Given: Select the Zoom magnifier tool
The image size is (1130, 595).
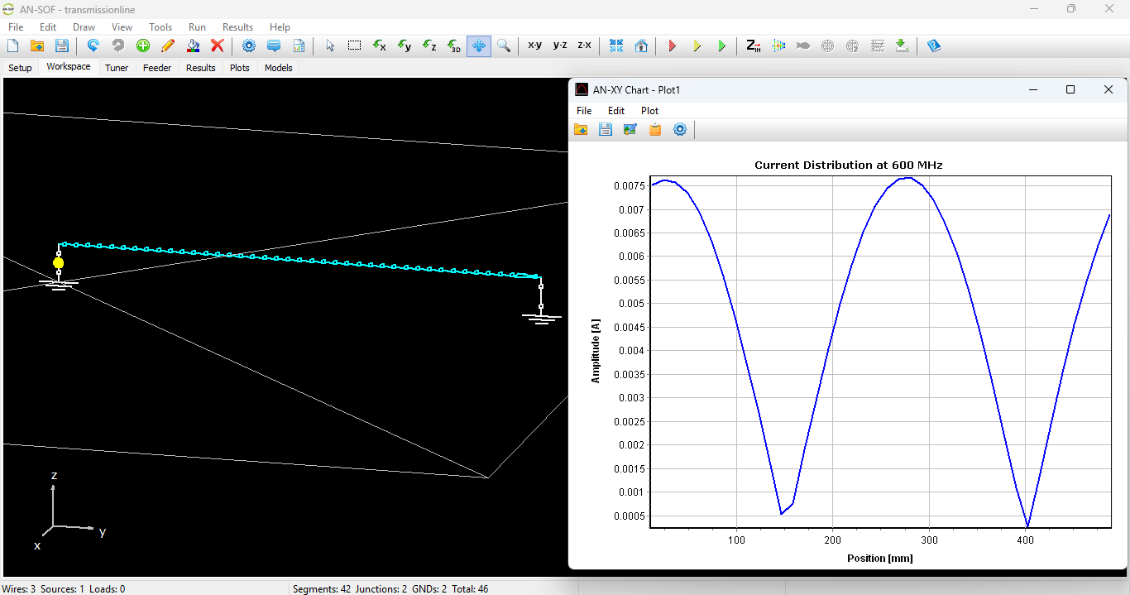Looking at the screenshot, I should [504, 46].
